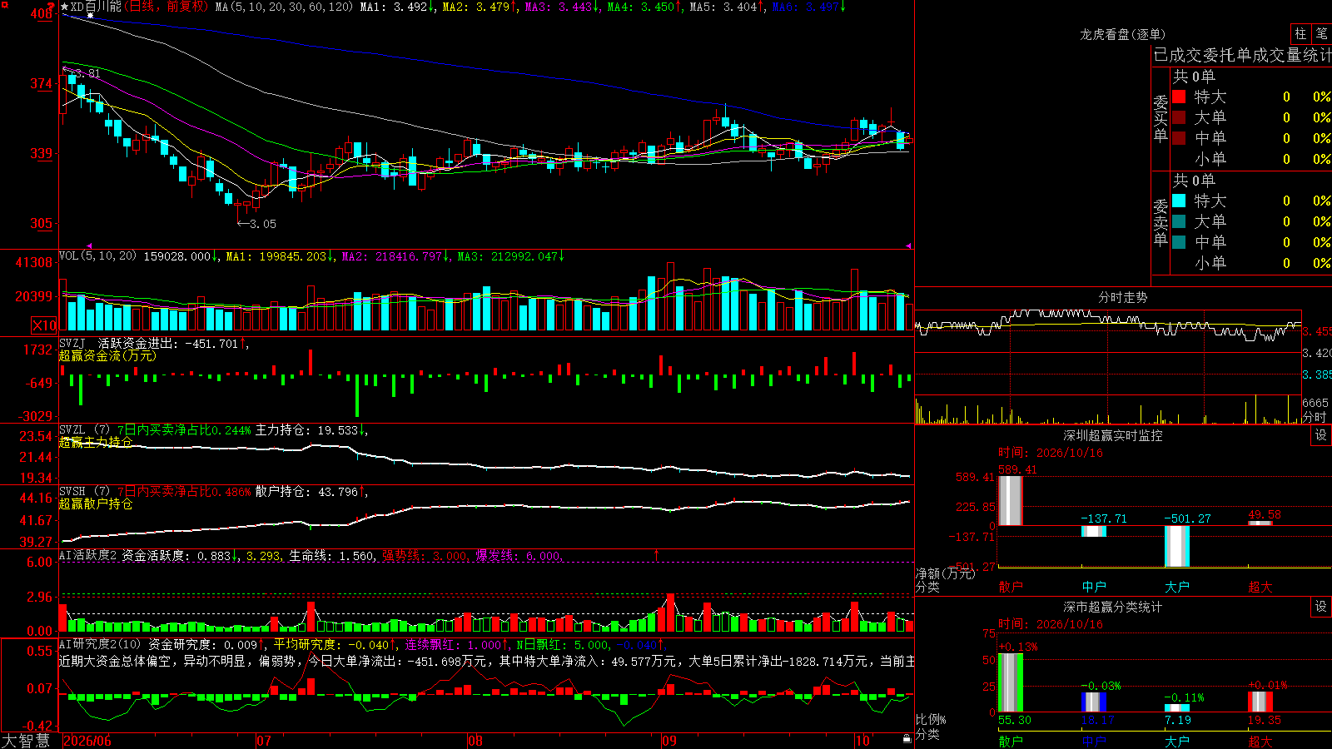
Task: Click the 龙虎看盘(逐单) panel title
Action: tap(1122, 34)
